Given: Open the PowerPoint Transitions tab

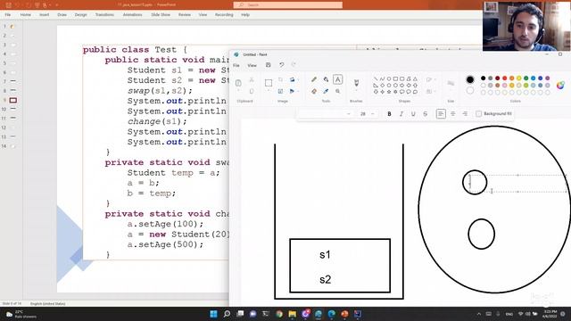Looking at the screenshot, I should 105,15.
